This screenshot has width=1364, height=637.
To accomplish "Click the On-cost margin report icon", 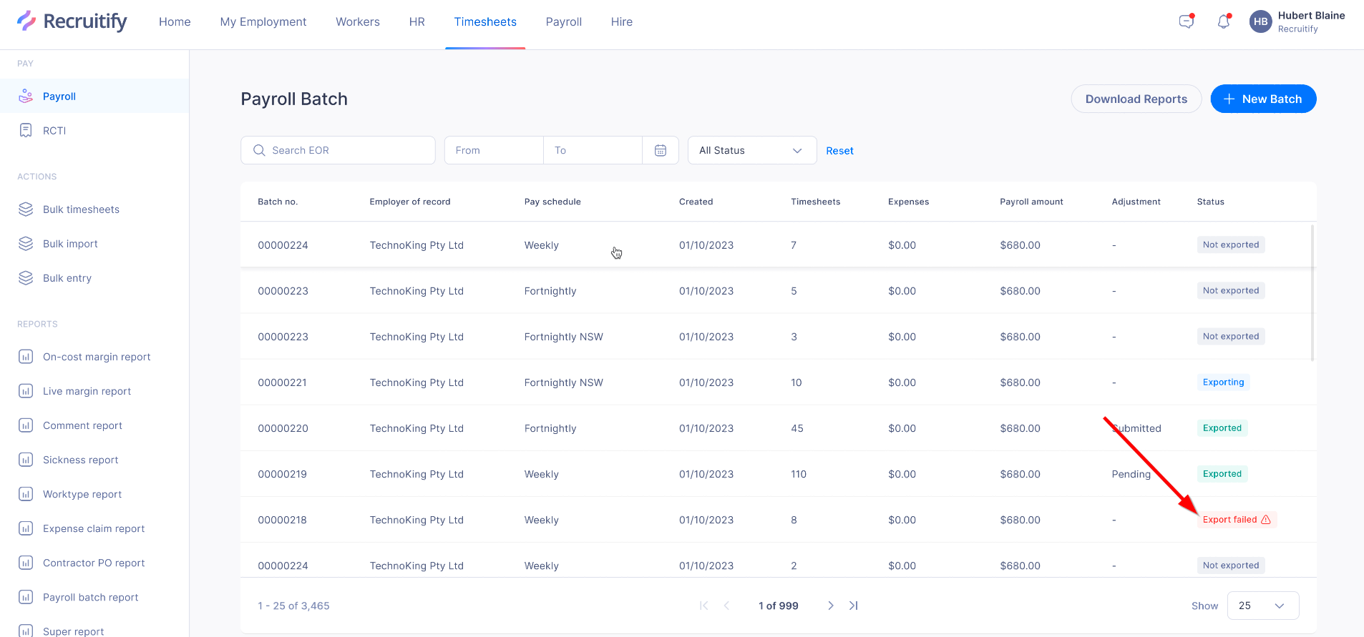I will tap(26, 356).
